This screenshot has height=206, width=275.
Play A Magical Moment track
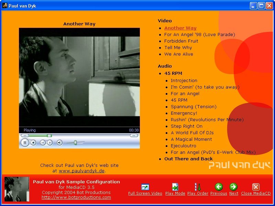191,139
